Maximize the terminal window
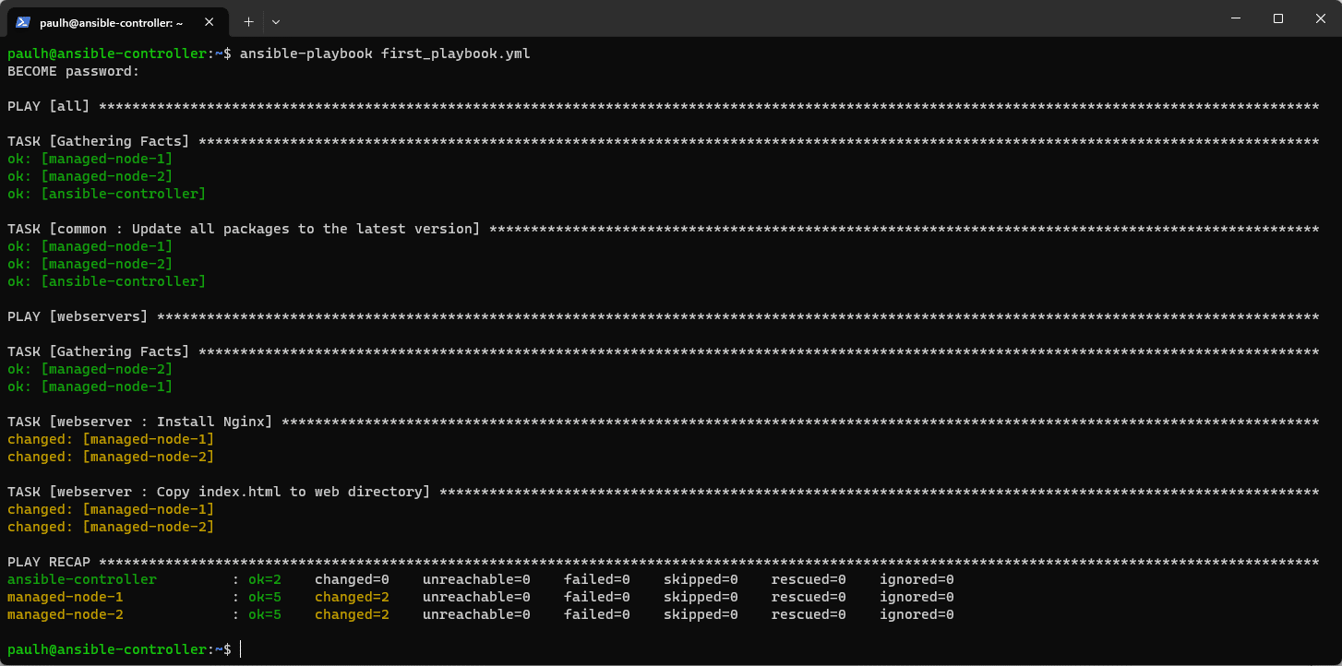Screen dimensions: 1342x666 point(1278,18)
